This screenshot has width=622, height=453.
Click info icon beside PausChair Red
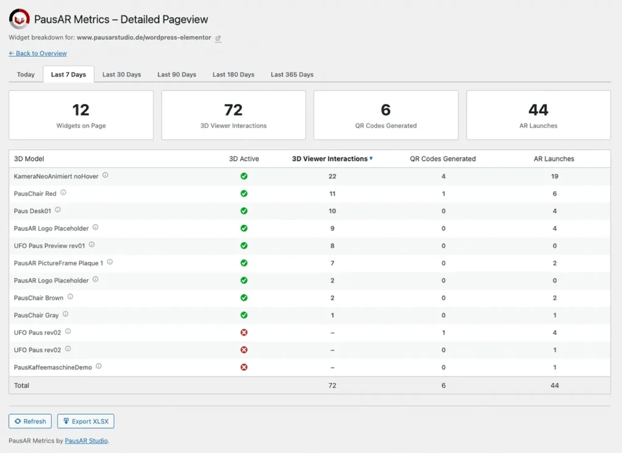click(x=63, y=193)
